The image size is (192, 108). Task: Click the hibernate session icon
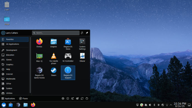77,98
